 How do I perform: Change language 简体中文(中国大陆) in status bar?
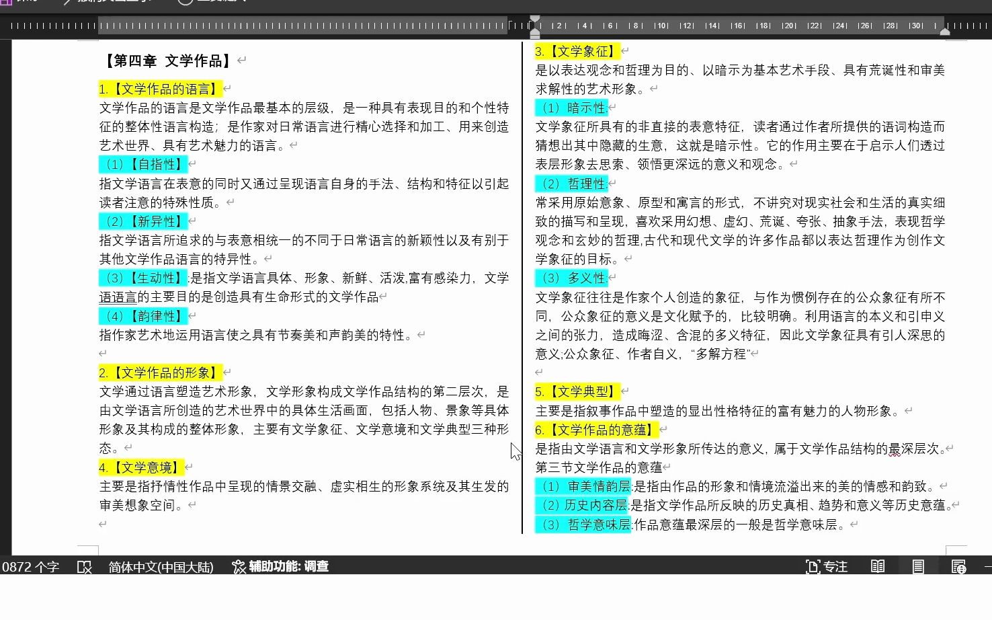161,567
